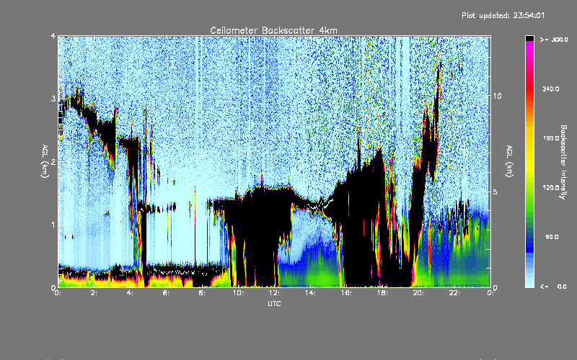Click the '18:' UTC time tick
The image size is (577, 360).
pos(382,293)
